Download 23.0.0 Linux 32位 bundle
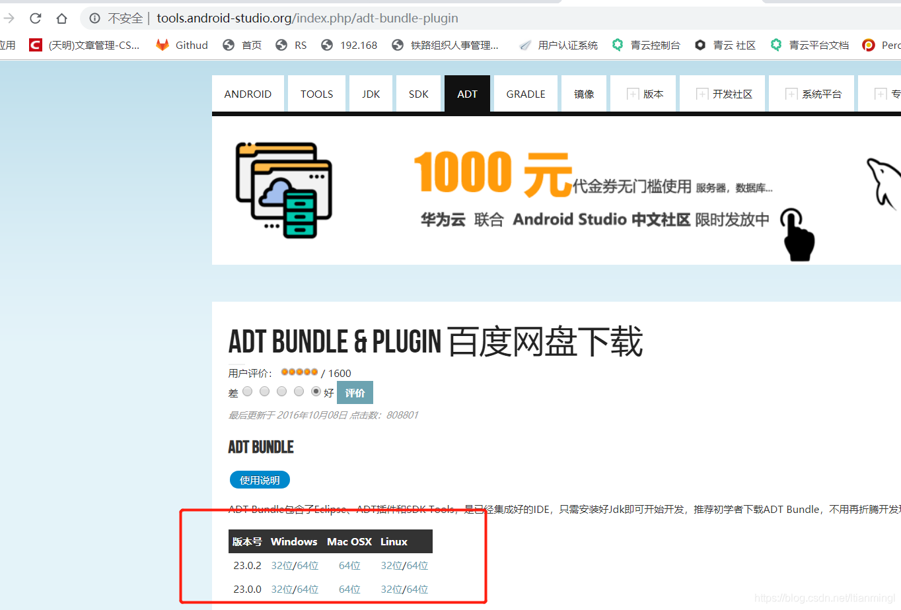Image resolution: width=901 pixels, height=610 pixels. tap(392, 590)
